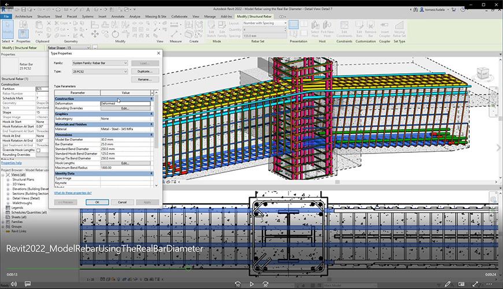Switch to the Manage ribbon tab

[210, 16]
